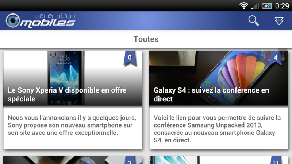Tap the Wi-Fi status bar icon
Viewport: 292px width, 164px height.
(244, 6)
